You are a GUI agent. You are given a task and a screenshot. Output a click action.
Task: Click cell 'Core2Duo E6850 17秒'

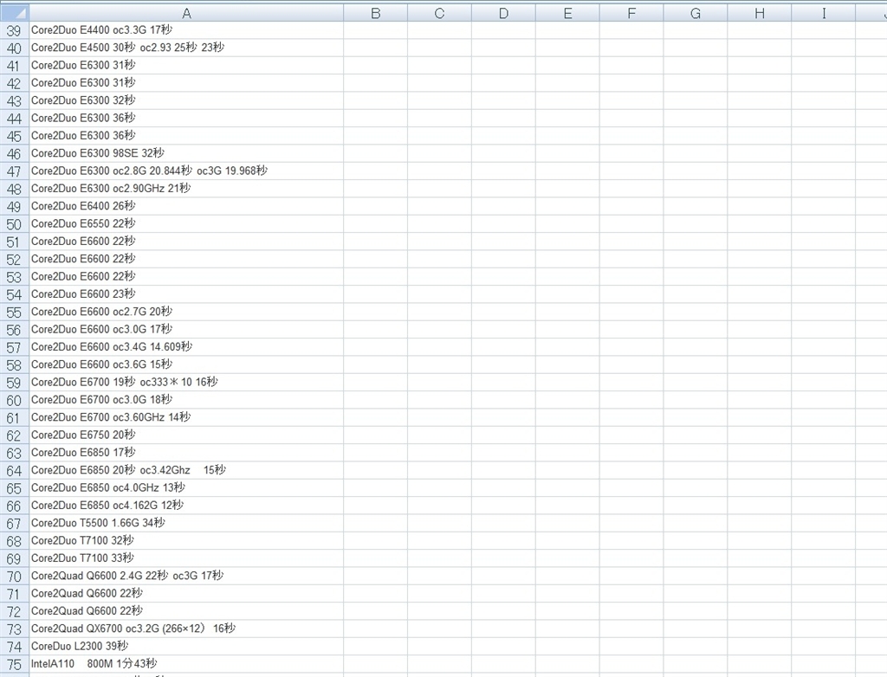186,453
